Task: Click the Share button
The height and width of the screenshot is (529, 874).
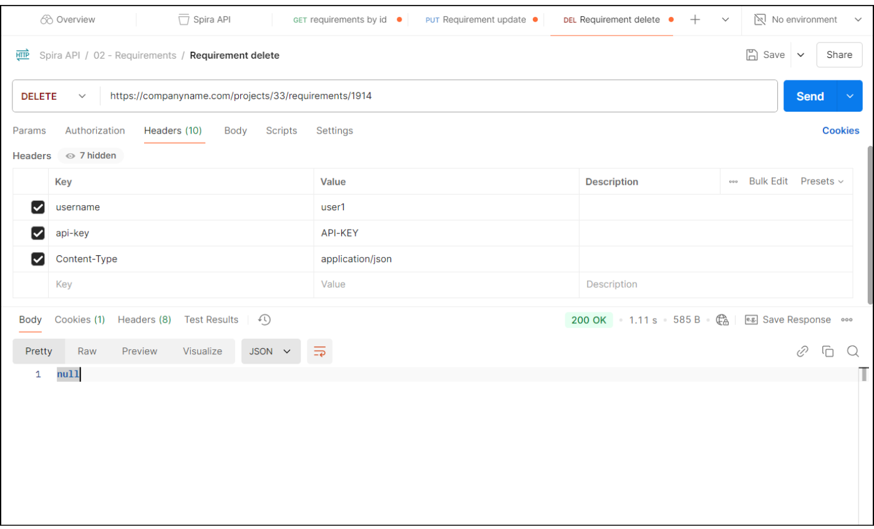Action: (839, 55)
